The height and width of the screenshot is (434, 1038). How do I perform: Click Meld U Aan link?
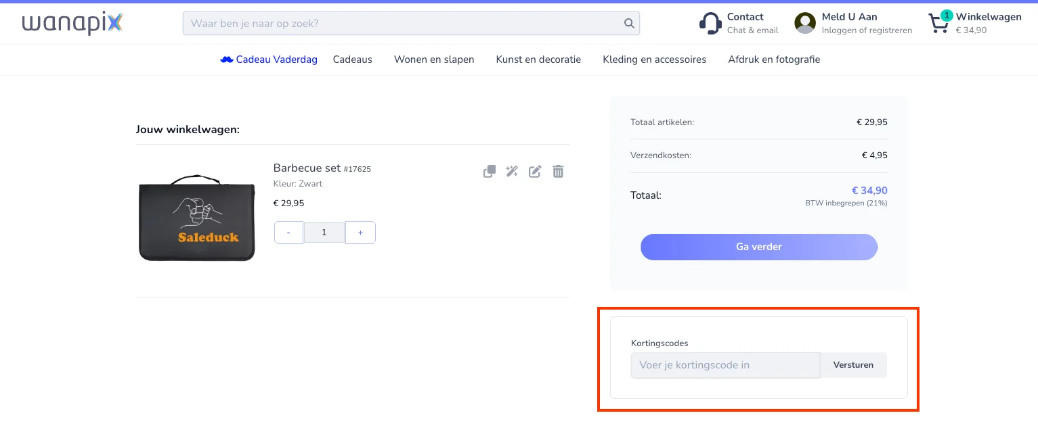[849, 17]
